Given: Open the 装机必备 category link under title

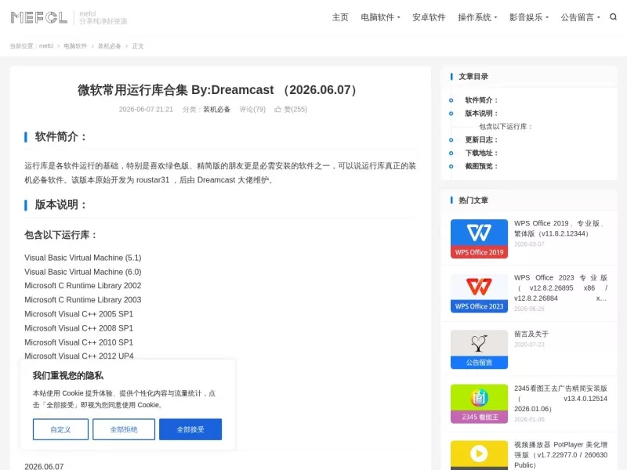Looking at the screenshot, I should pyautogui.click(x=217, y=109).
